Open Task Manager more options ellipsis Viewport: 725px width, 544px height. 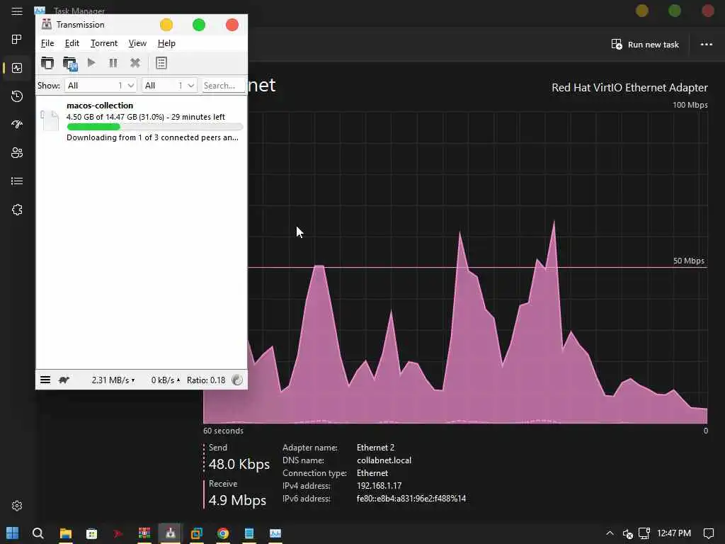(x=706, y=45)
